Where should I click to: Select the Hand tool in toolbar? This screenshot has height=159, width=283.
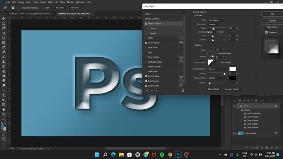[x=4, y=110]
